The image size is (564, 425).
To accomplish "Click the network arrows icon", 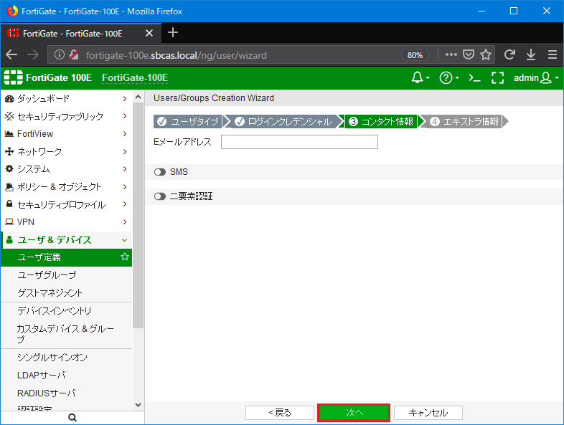I will pos(9,151).
